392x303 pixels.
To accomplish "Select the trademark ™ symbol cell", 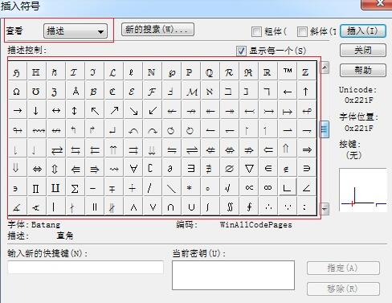I will [x=288, y=72].
